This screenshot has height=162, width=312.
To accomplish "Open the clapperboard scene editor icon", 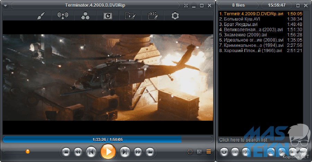I will pyautogui.click(x=153, y=16).
